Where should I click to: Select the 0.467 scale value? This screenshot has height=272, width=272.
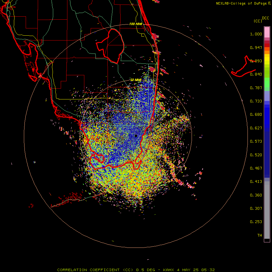coord(256,168)
